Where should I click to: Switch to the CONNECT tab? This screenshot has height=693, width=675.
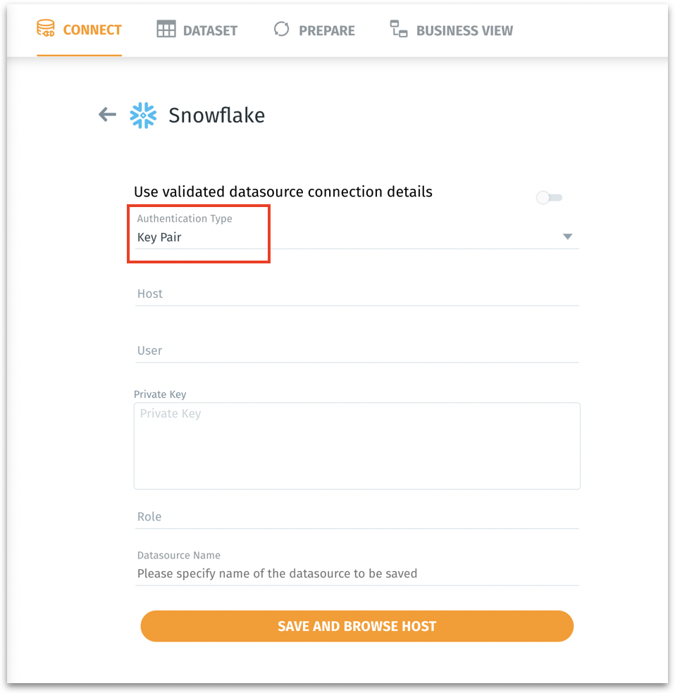tap(92, 30)
